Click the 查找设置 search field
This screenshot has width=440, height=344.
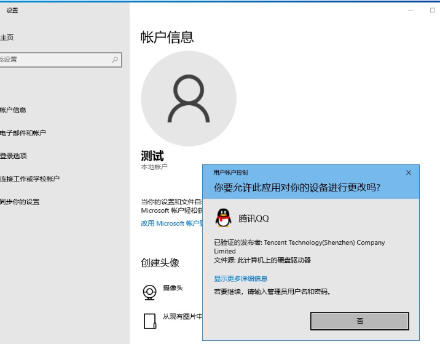coord(55,60)
